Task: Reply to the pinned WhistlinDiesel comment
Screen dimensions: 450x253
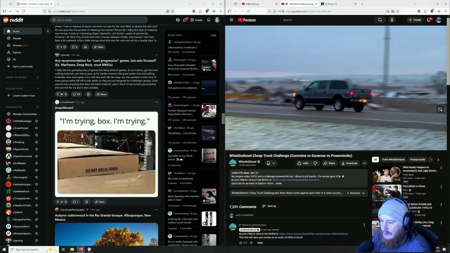Action: 260,243
